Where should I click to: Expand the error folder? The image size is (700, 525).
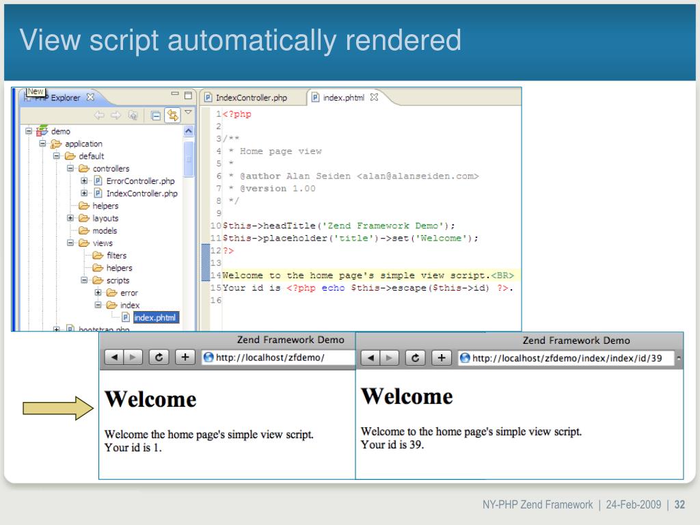(x=98, y=293)
